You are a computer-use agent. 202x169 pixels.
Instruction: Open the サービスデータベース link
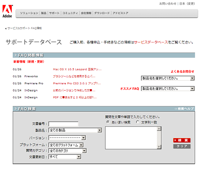point(151,42)
